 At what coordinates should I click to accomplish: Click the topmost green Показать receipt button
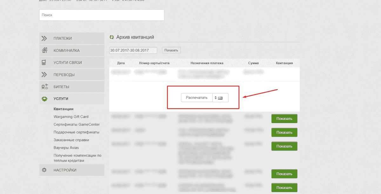click(x=284, y=119)
